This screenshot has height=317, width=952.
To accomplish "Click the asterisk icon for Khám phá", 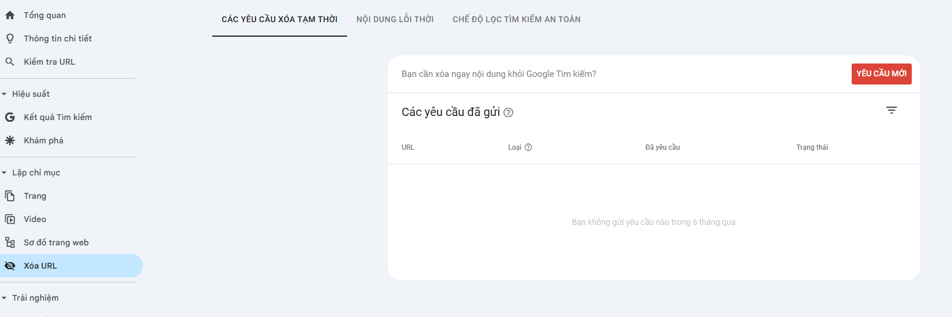I will tap(10, 140).
